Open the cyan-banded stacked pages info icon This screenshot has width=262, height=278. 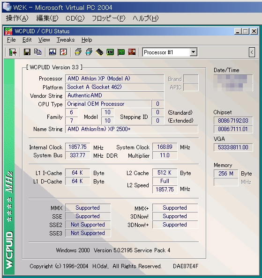point(89,52)
